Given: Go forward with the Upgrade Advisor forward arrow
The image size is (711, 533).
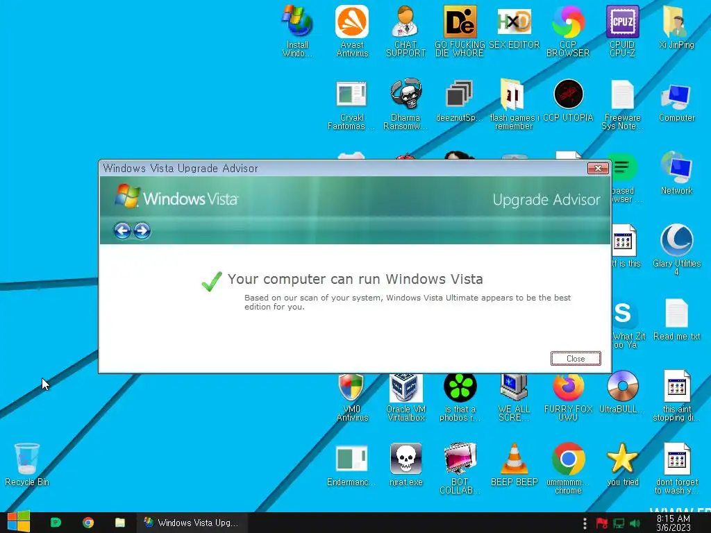Looking at the screenshot, I should pyautogui.click(x=142, y=230).
